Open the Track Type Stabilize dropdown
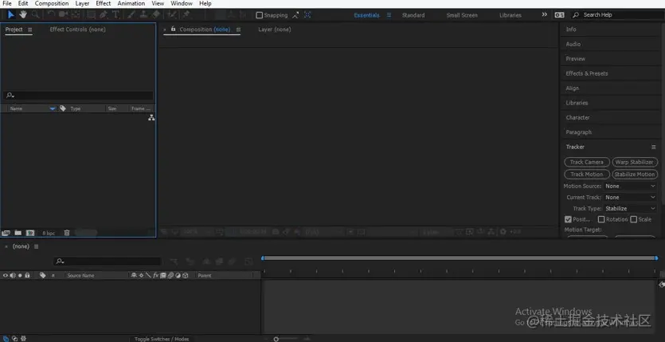The width and height of the screenshot is (665, 342). click(630, 208)
